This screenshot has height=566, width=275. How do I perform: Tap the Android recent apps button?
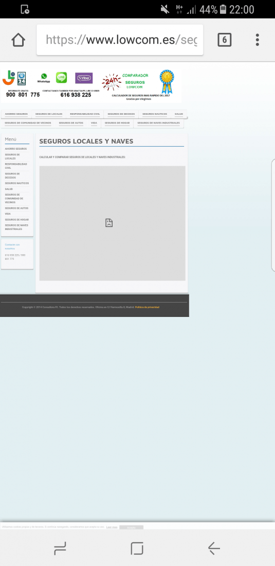click(x=60, y=549)
